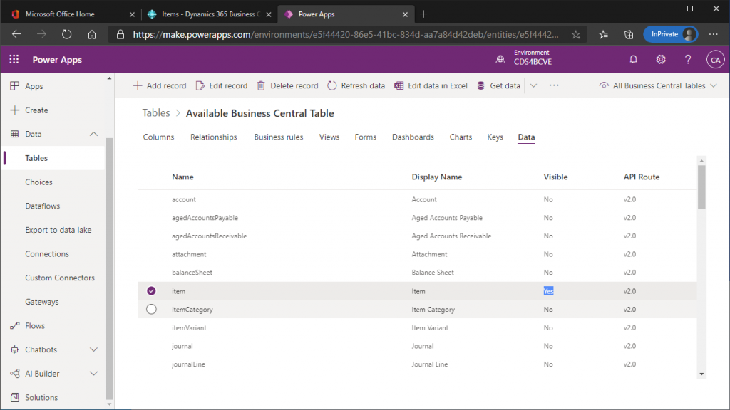The image size is (730, 410).
Task: Click the Display Name column header
Action: click(x=437, y=177)
